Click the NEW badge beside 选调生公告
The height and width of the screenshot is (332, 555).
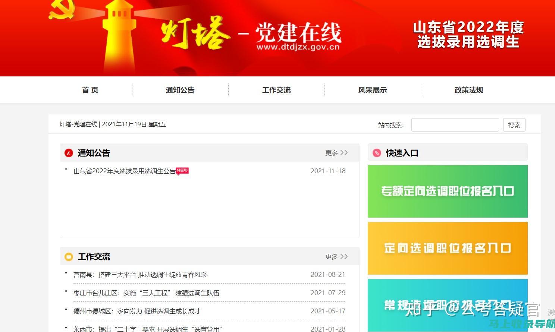coord(182,171)
